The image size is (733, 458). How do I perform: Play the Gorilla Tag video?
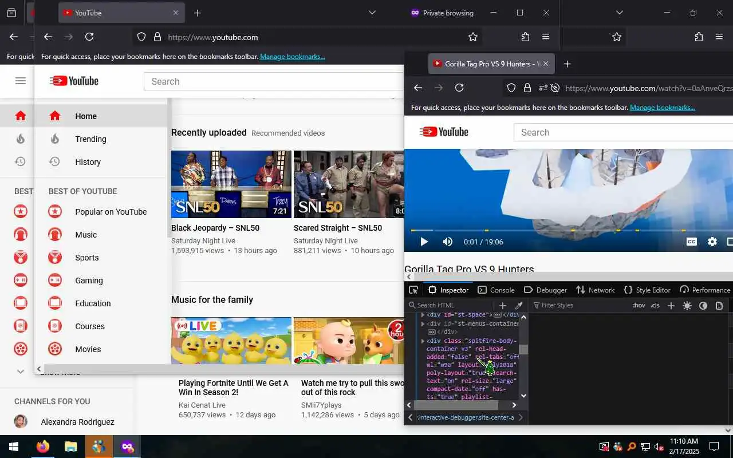point(424,242)
